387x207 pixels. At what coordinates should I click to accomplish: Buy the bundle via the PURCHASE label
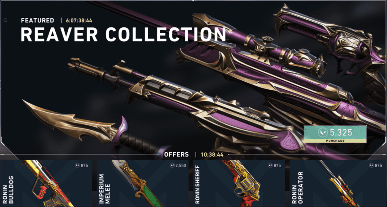click(335, 141)
